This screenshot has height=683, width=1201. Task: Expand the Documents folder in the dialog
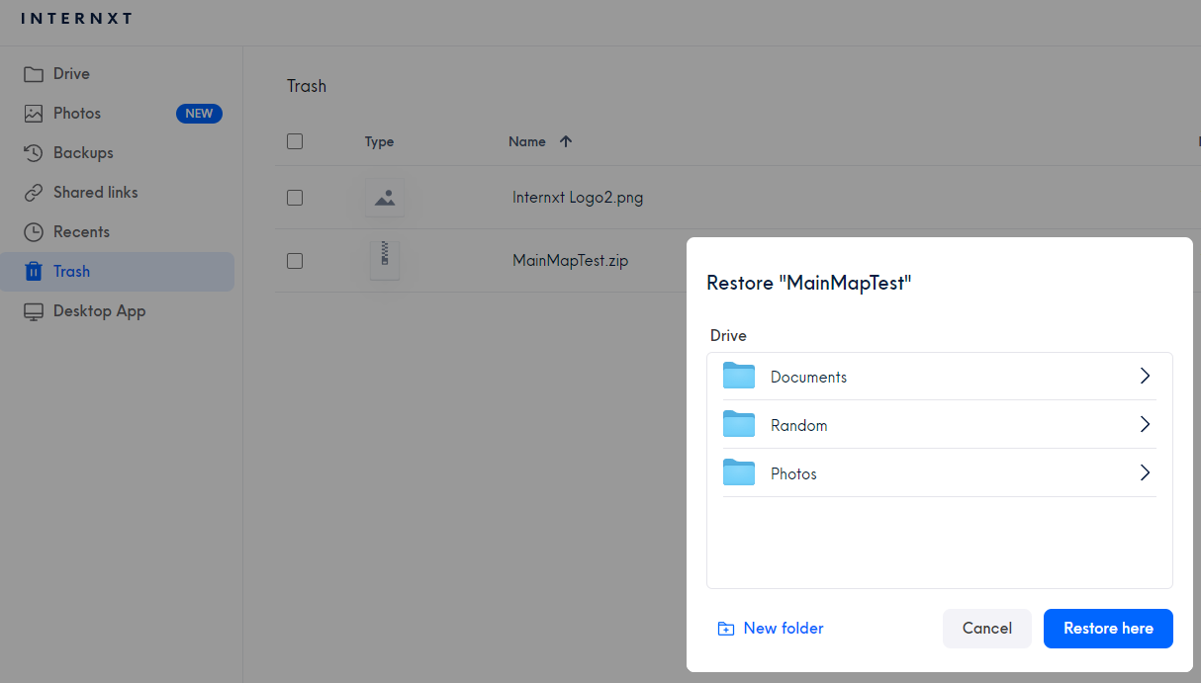pyautogui.click(x=1145, y=376)
